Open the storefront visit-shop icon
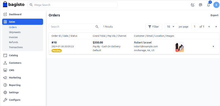Screen dimensions: 220x106 (x=201, y=5)
